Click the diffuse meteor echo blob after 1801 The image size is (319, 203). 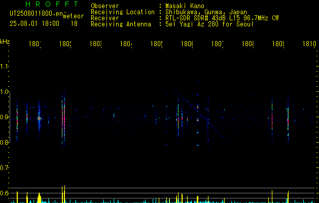point(39,118)
